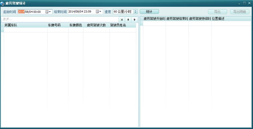The height and width of the screenshot is (129, 253).
Task: Click the 导出明细 export details button
Action: tap(239, 12)
